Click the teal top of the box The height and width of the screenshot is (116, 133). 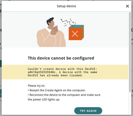[76, 26]
